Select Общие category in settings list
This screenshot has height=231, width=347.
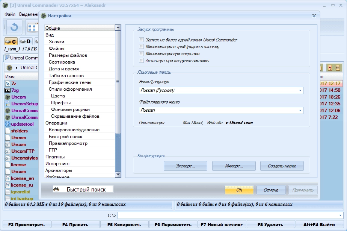(x=80, y=28)
